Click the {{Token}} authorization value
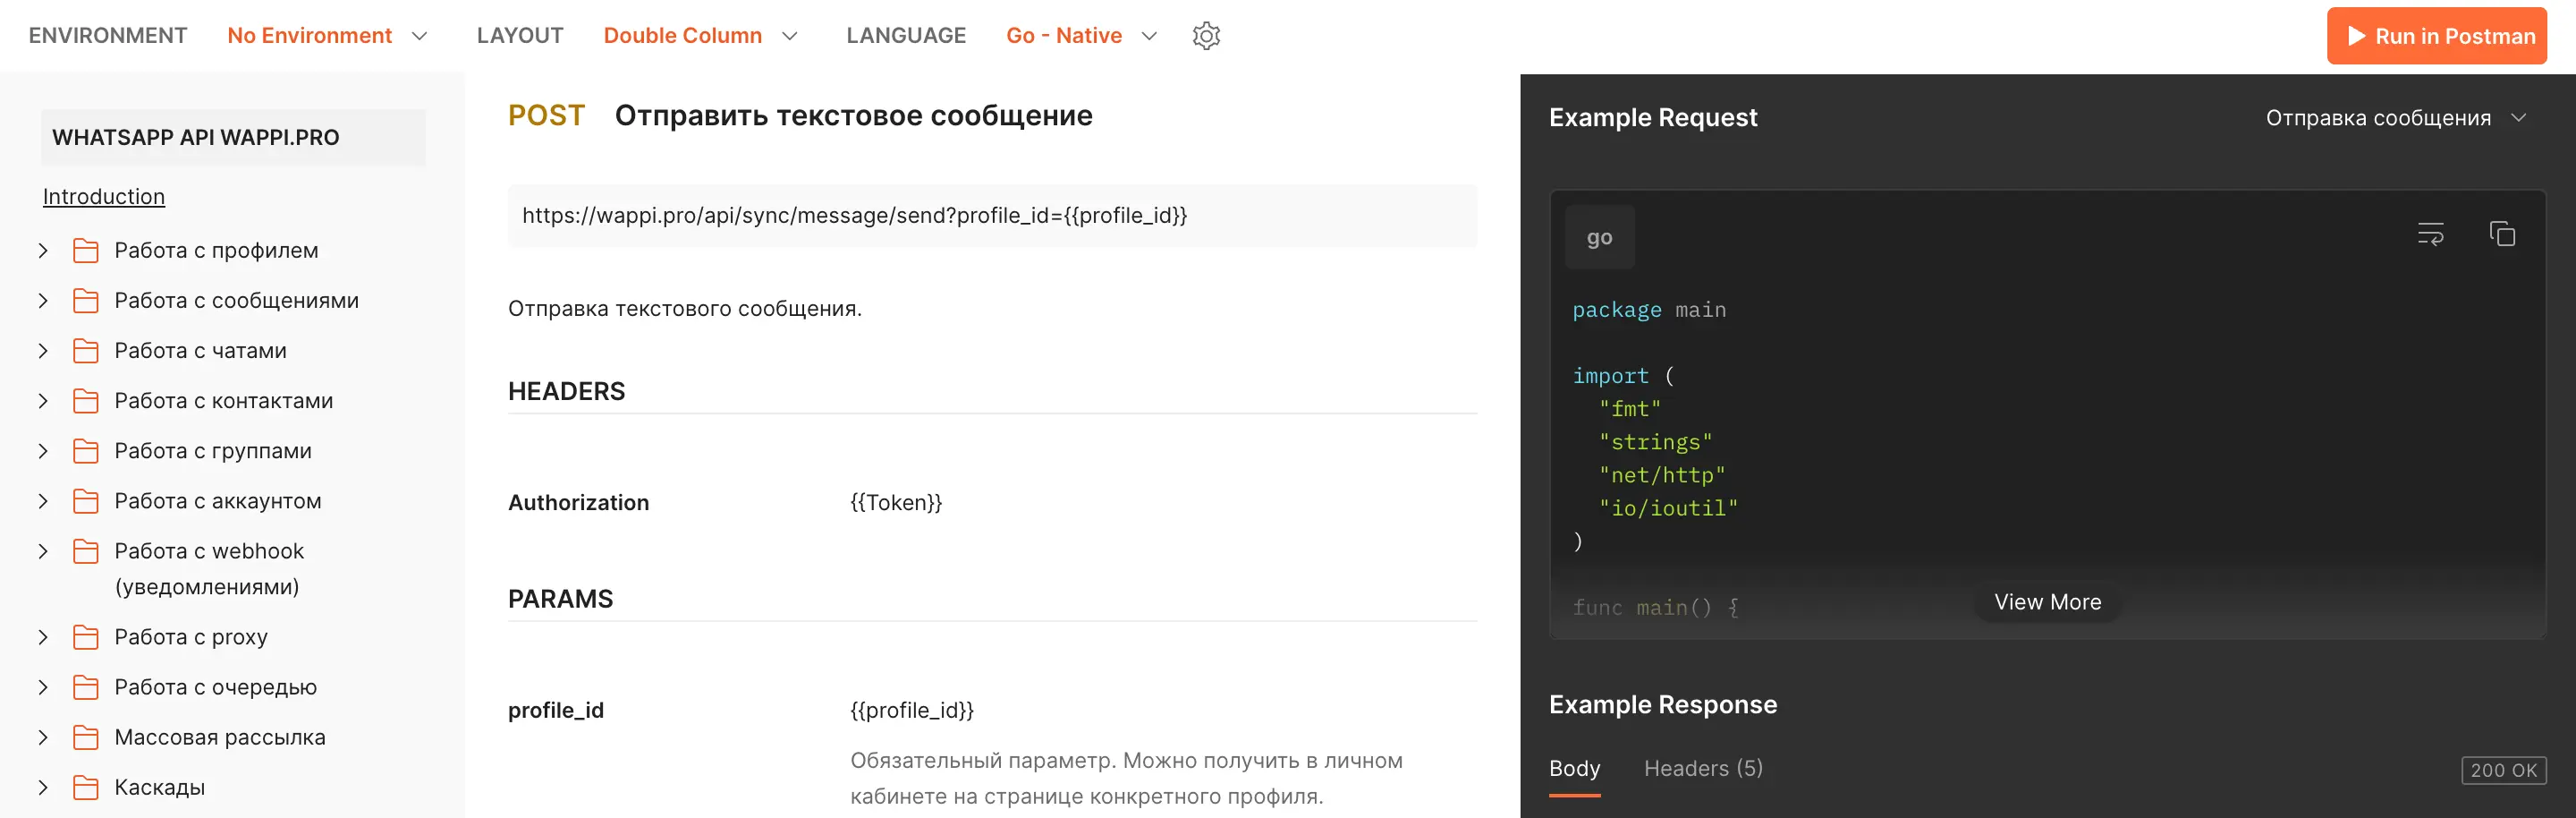 (896, 502)
